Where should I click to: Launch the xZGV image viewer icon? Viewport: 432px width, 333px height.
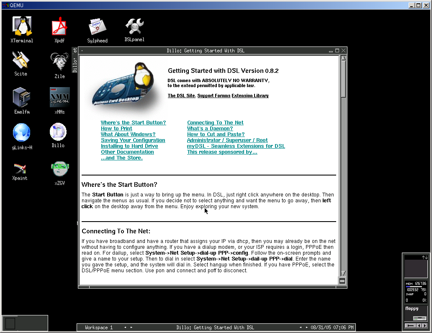click(60, 173)
